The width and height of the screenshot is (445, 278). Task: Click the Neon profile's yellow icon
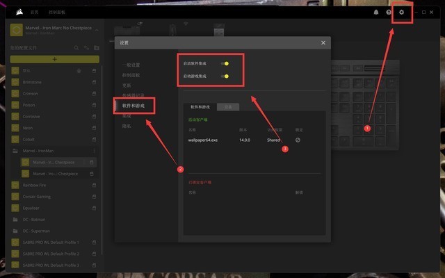click(15, 128)
